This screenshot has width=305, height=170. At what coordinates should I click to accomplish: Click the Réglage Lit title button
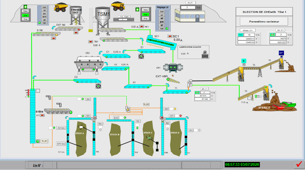point(163,7)
